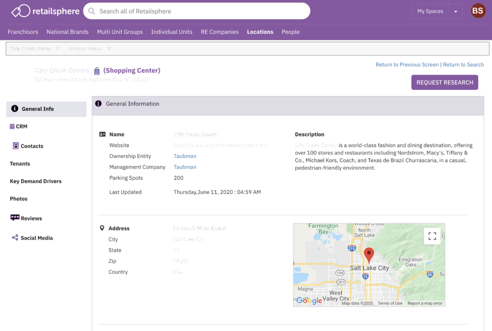Click the Salt Lake City map label
The width and height of the screenshot is (492, 331).
pyautogui.click(x=369, y=268)
